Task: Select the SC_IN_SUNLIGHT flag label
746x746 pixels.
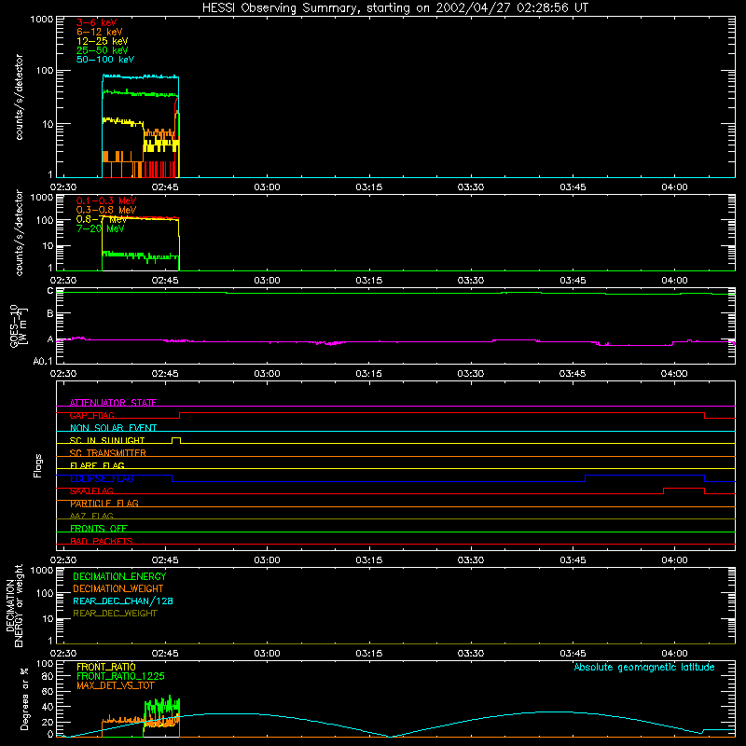Action: (x=107, y=440)
